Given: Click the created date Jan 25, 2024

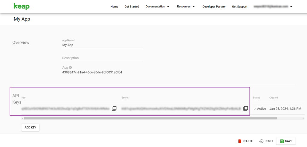Looking at the screenshot, I should click(x=285, y=108).
